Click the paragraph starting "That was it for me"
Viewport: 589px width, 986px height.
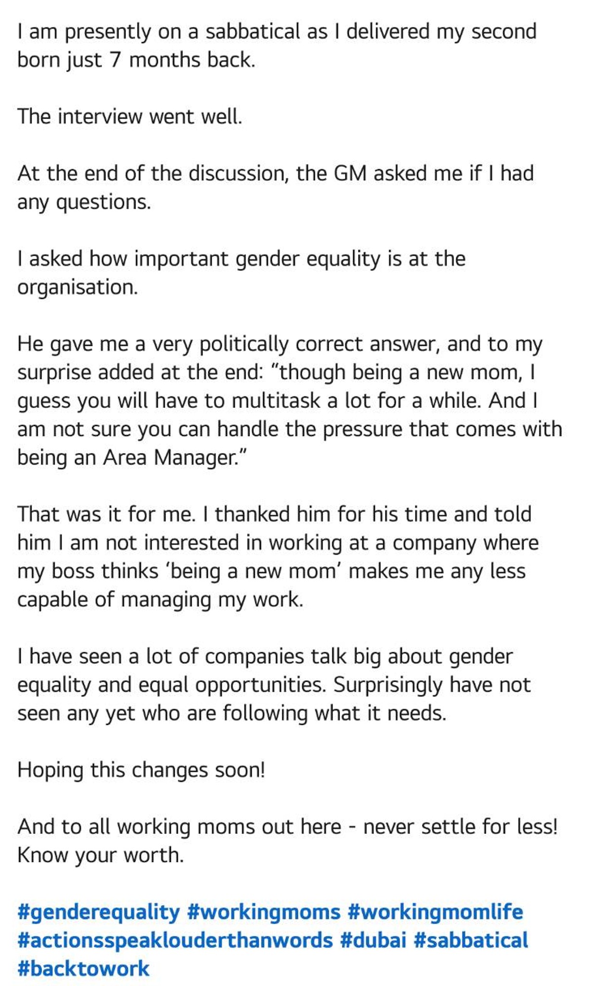tap(278, 557)
